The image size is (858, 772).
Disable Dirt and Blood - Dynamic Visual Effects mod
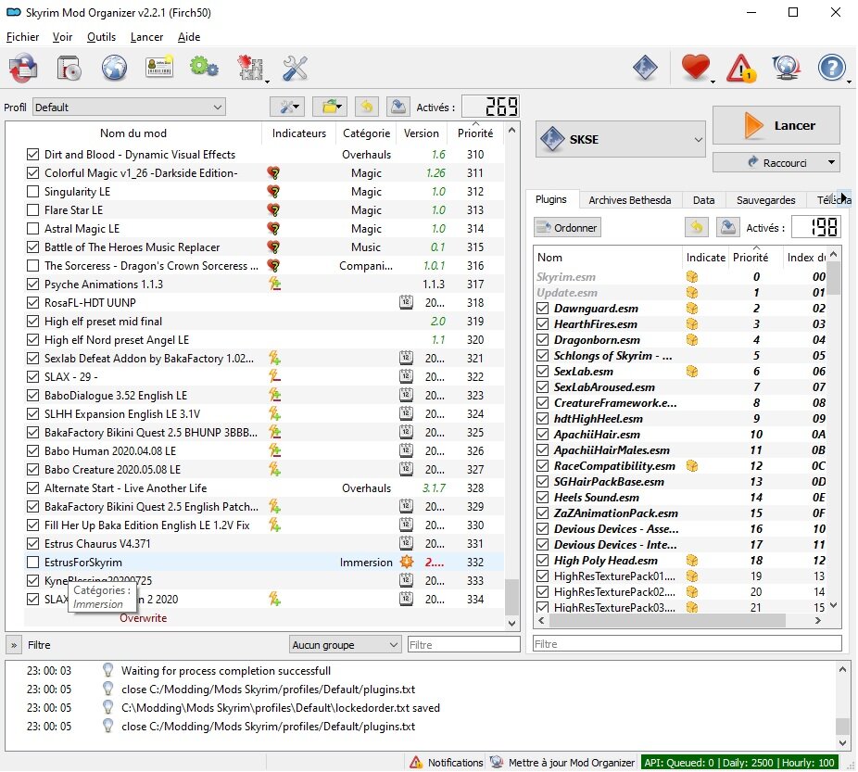point(32,154)
